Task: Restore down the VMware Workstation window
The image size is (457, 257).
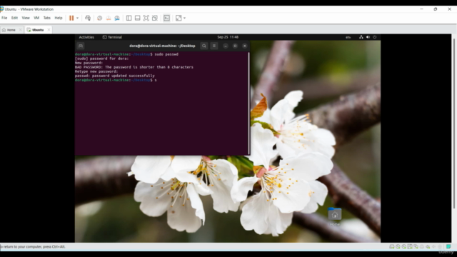Action: tap(436, 9)
